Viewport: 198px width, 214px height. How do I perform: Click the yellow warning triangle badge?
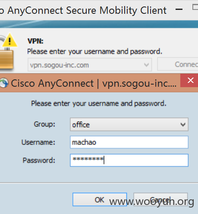[x=10, y=41]
